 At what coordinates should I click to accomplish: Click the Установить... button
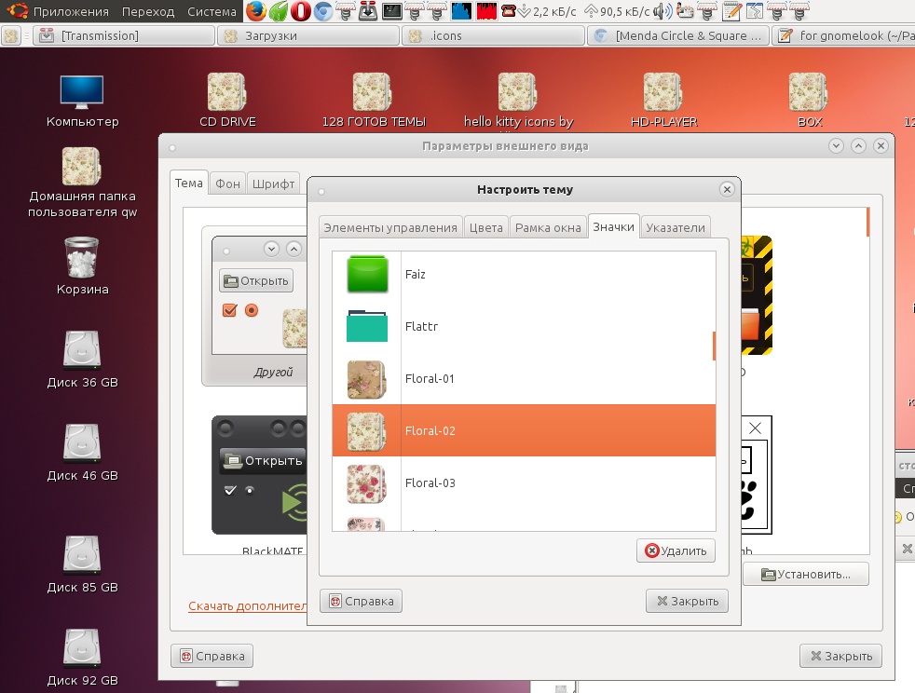806,574
